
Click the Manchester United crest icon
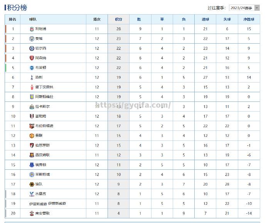[32, 136]
